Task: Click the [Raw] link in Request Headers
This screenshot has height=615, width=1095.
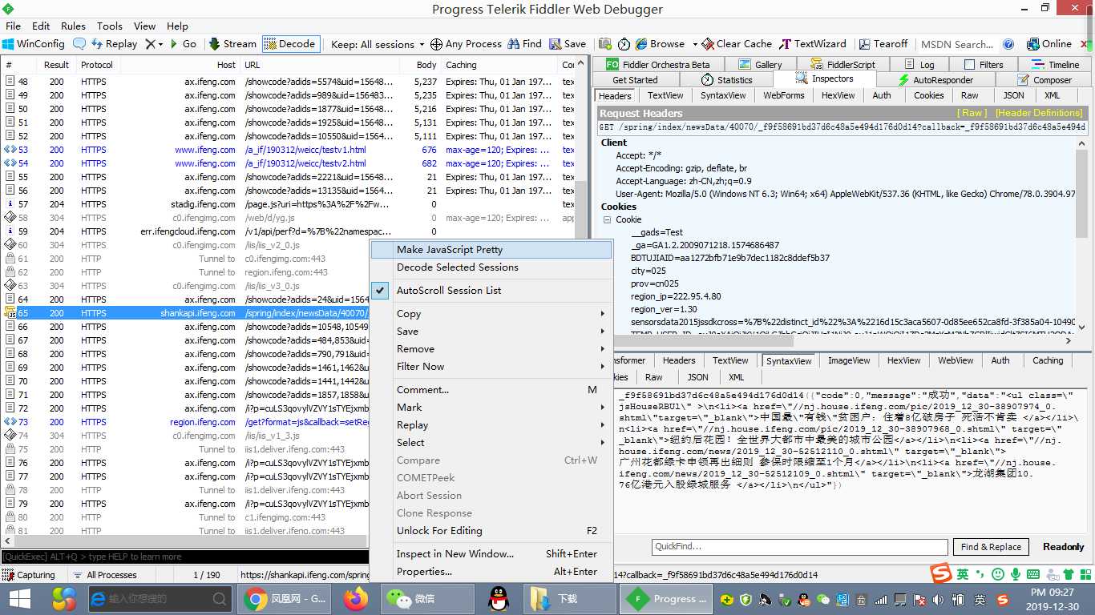Action: (974, 113)
